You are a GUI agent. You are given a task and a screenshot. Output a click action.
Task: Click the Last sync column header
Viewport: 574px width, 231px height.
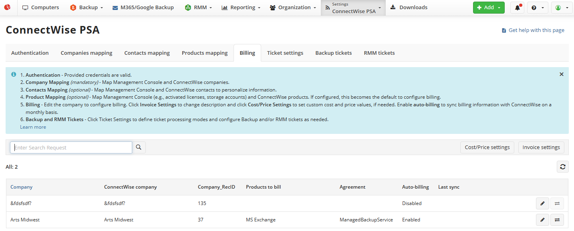pyautogui.click(x=449, y=187)
